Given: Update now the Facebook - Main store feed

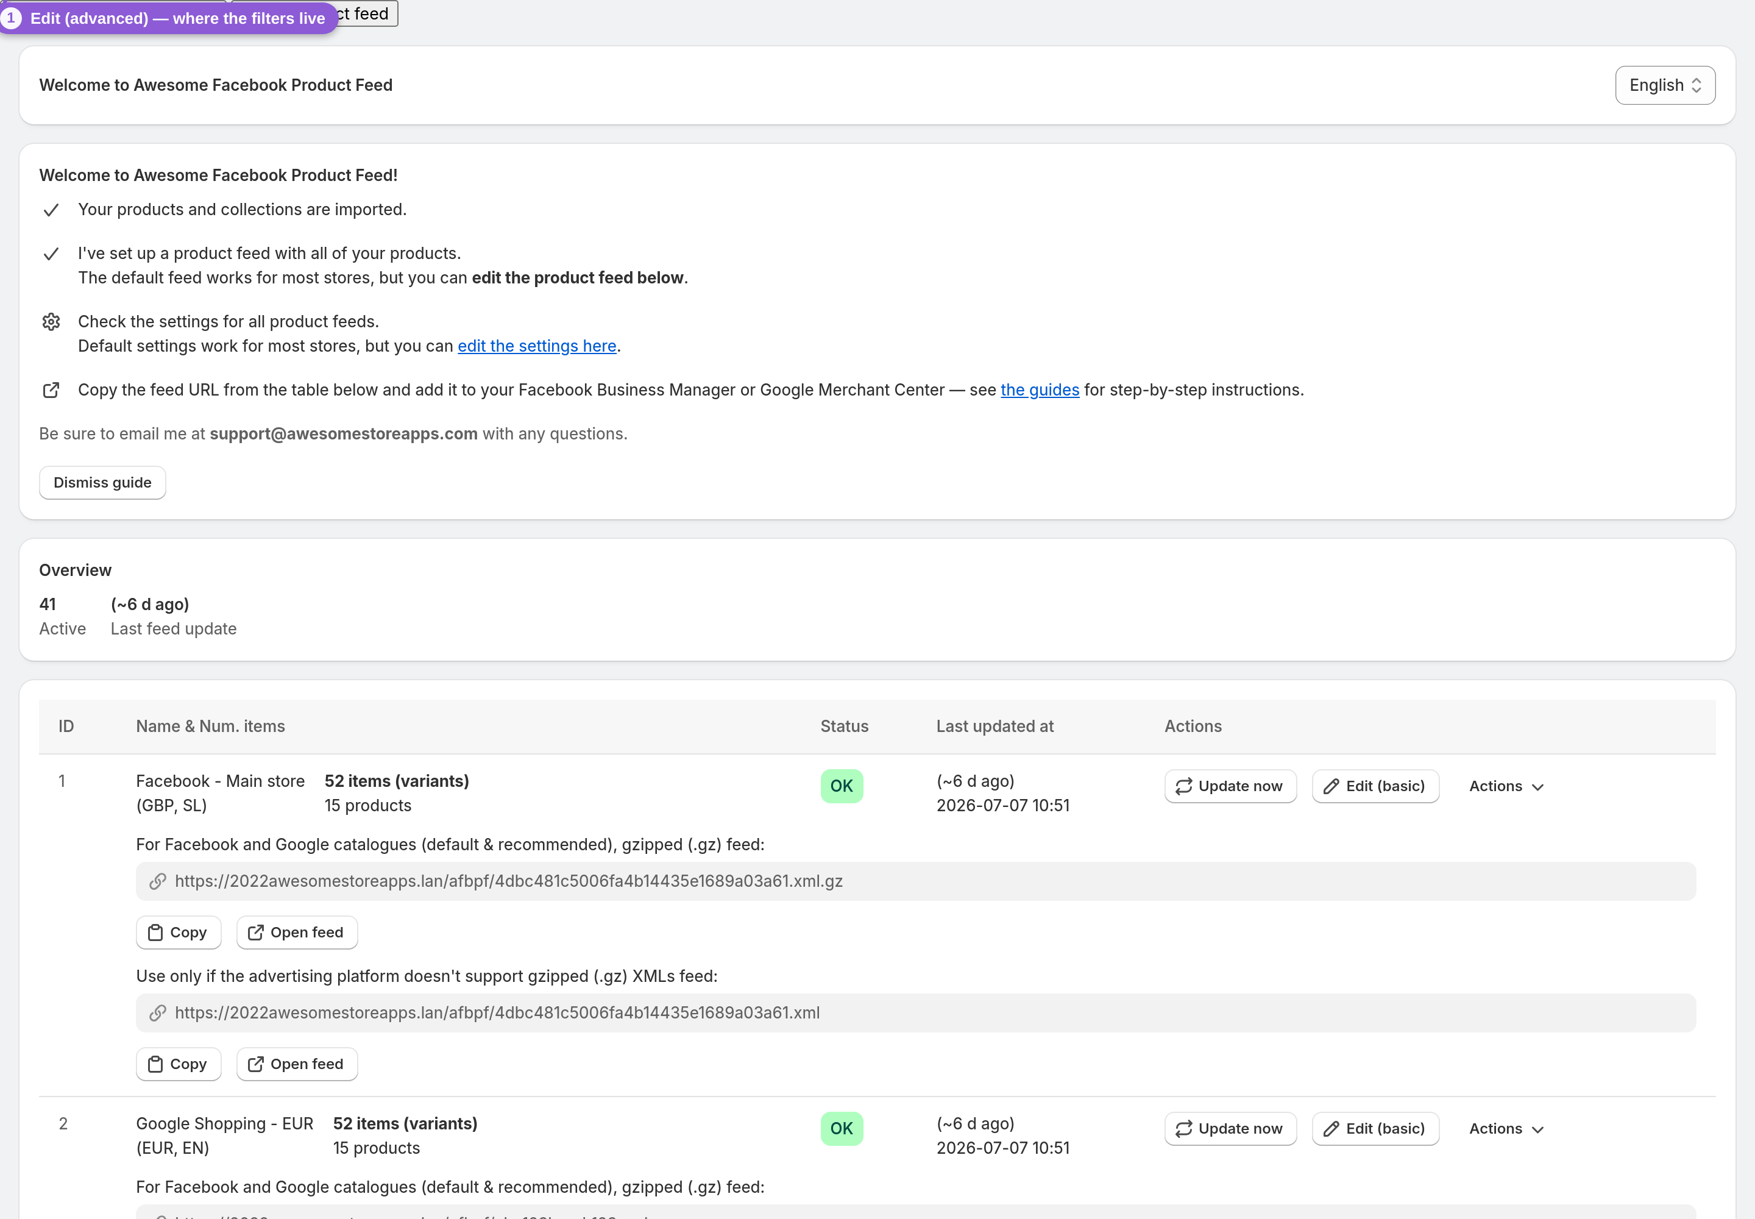Looking at the screenshot, I should click(x=1230, y=786).
